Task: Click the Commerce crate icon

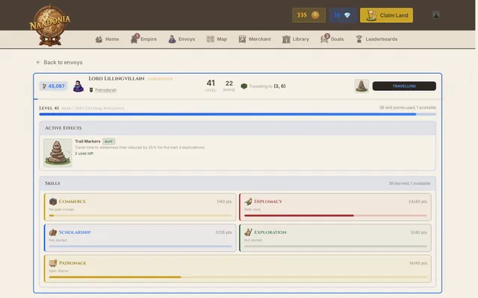Action: (53, 201)
